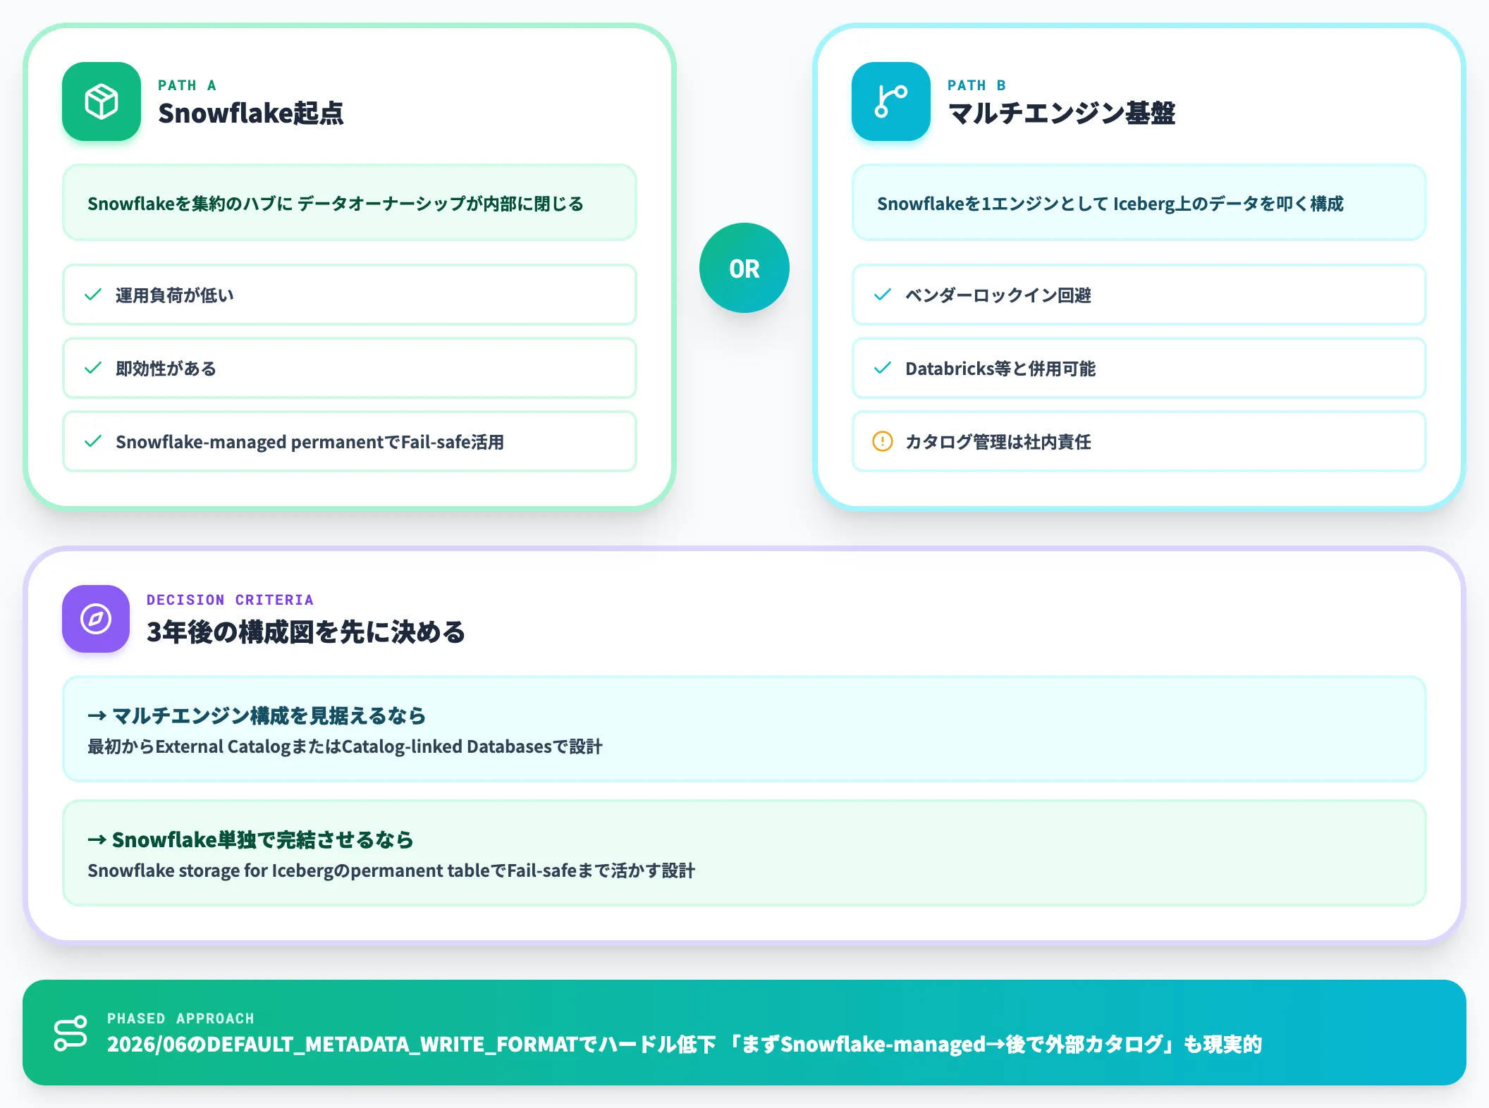This screenshot has height=1108, width=1489.
Task: Click the summary box Snowflakeを集約のハブに
Action: 350,203
